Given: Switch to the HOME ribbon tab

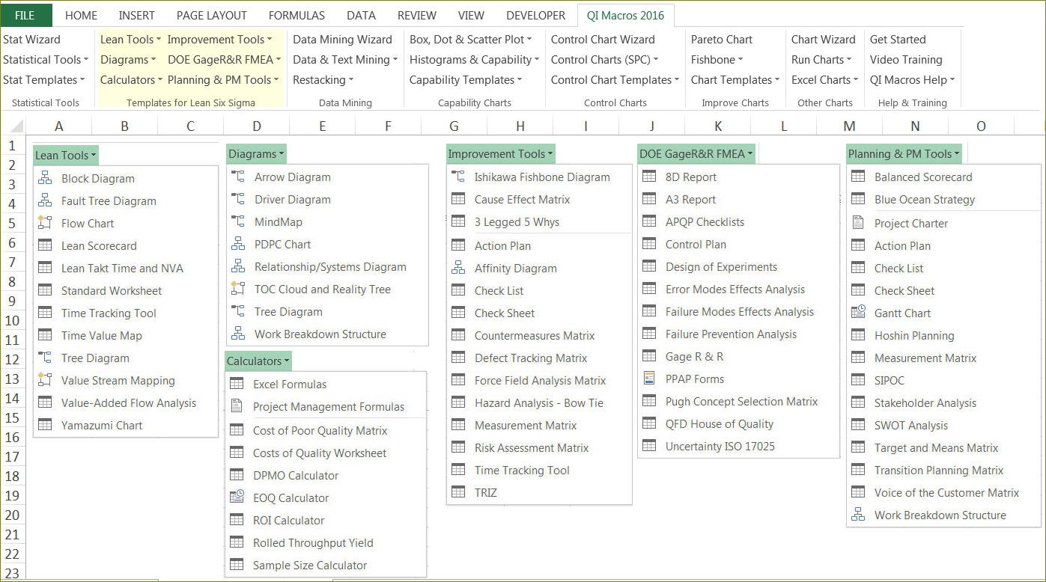Looking at the screenshot, I should [81, 15].
